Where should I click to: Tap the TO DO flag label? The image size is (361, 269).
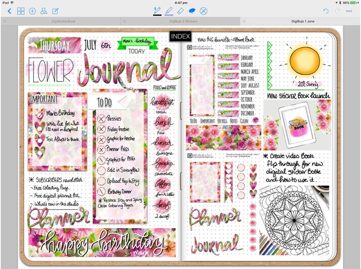(108, 102)
